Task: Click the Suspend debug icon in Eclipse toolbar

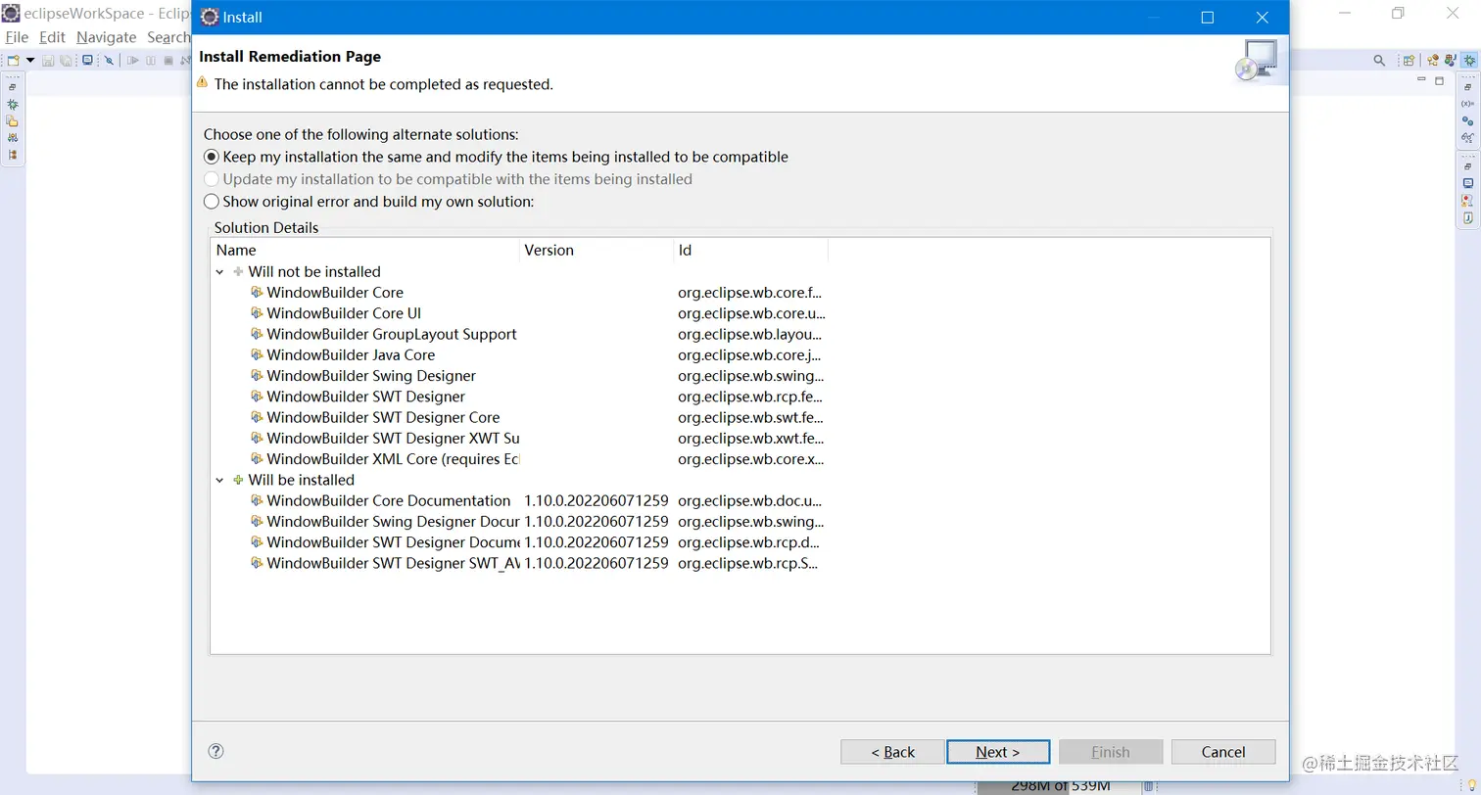Action: tap(151, 61)
